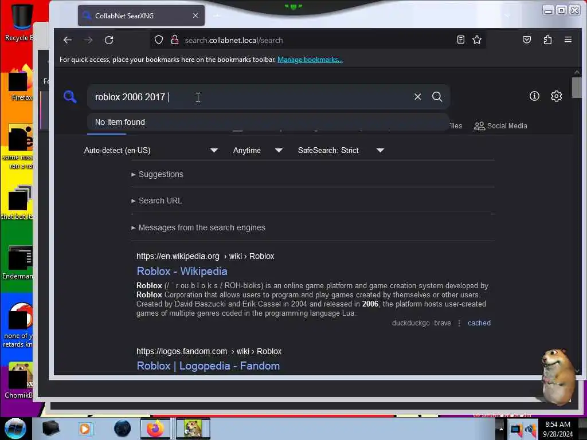Open the Roblox - Wikipedia result

pos(182,271)
